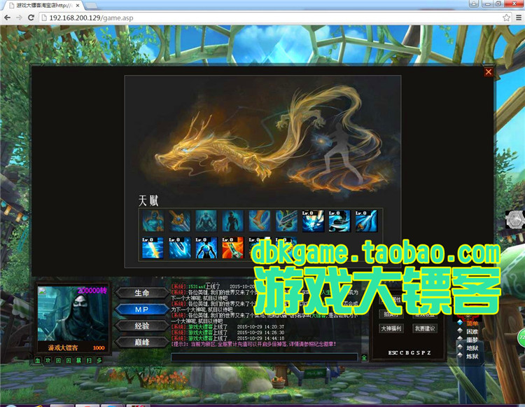Click the green 72 bubble at right edge
The image size is (525, 407).
(521, 338)
